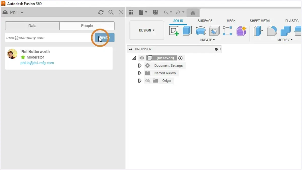The width and height of the screenshot is (302, 170).
Task: Switch to the MESH tab
Action: 231,21
